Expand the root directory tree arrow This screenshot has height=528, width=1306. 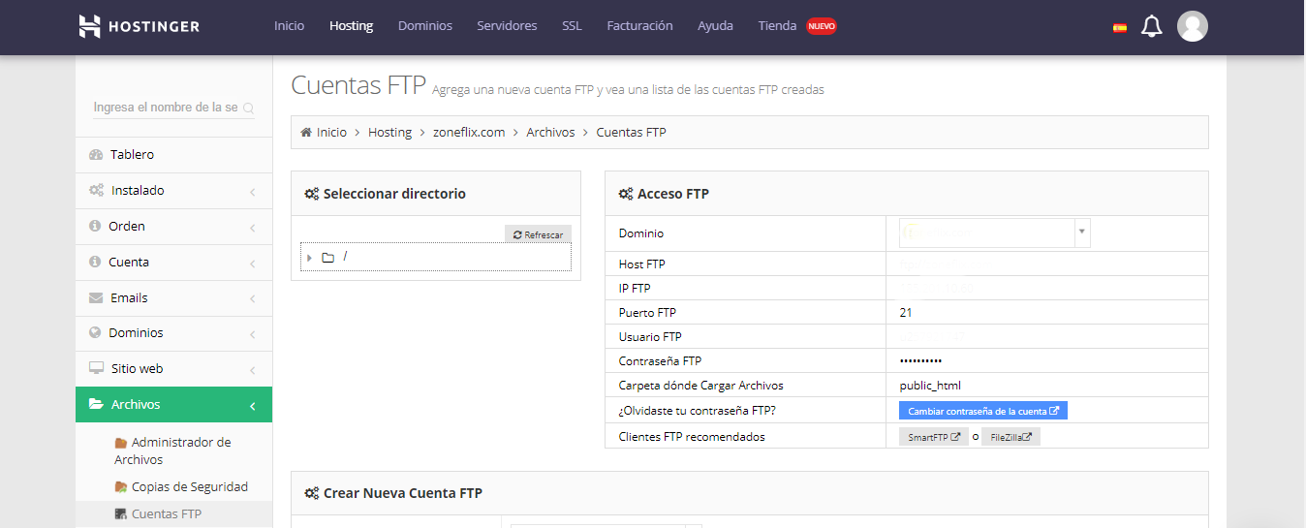(x=309, y=258)
